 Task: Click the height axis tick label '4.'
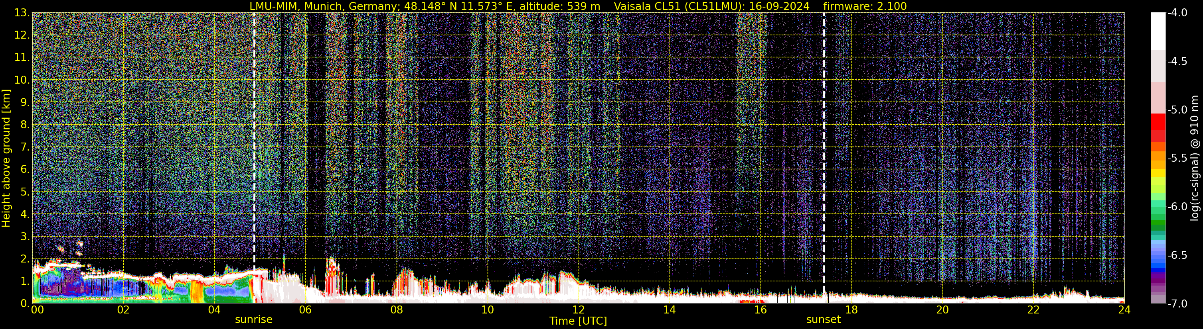coord(25,214)
